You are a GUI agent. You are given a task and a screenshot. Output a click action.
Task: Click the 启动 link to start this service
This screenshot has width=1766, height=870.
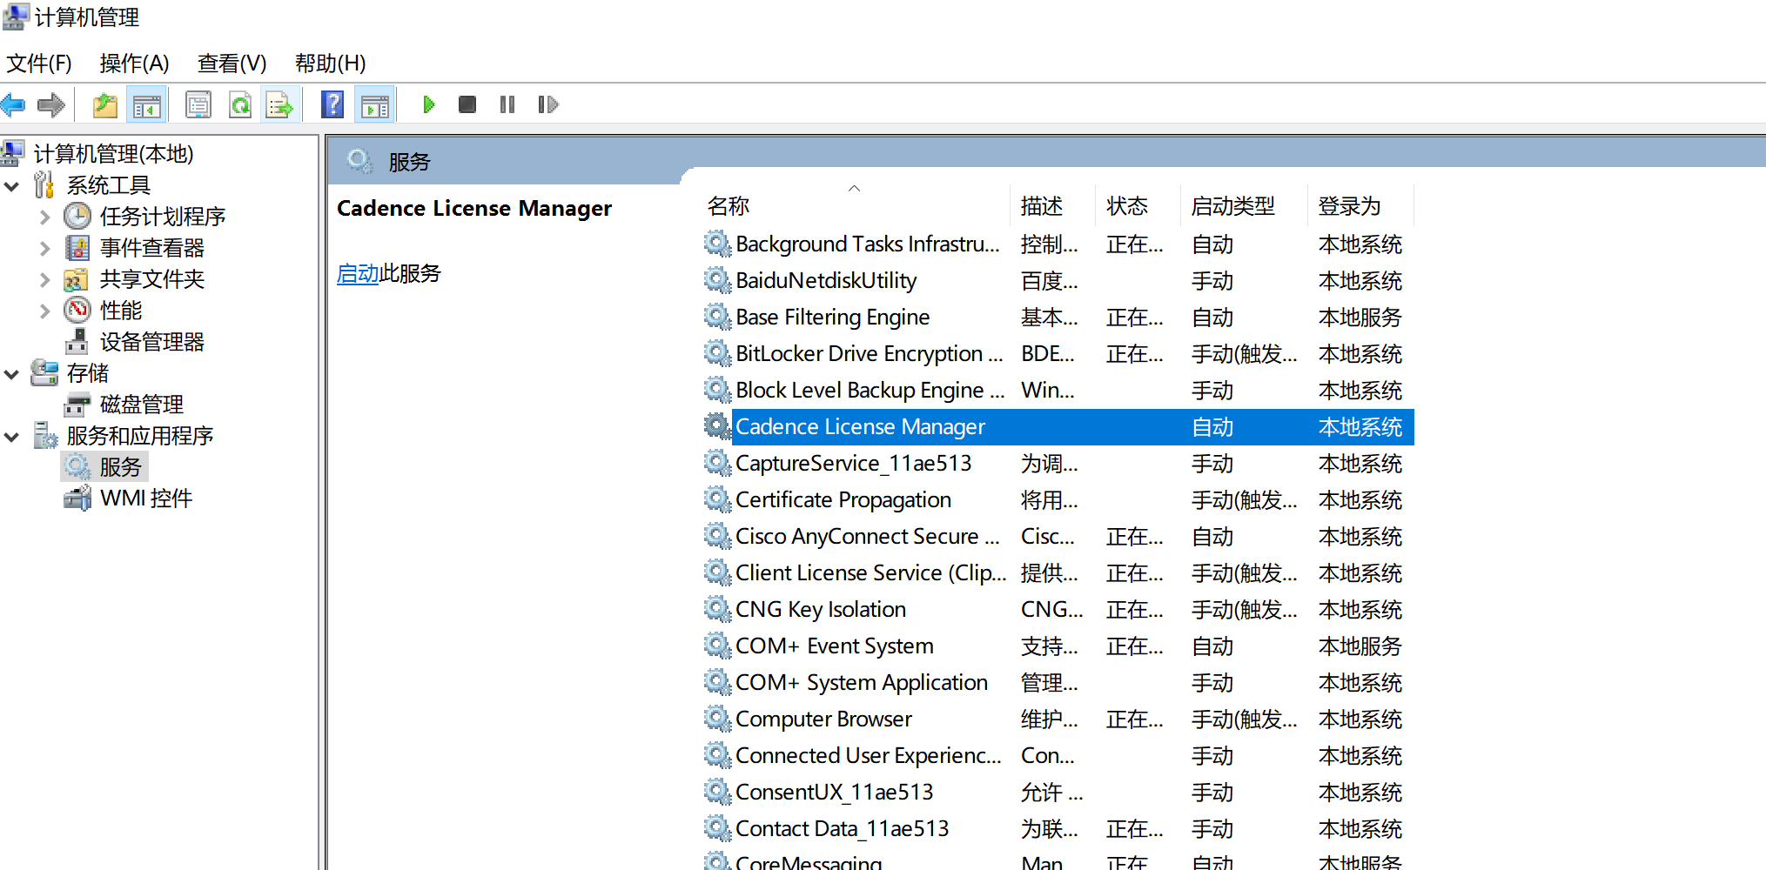357,273
